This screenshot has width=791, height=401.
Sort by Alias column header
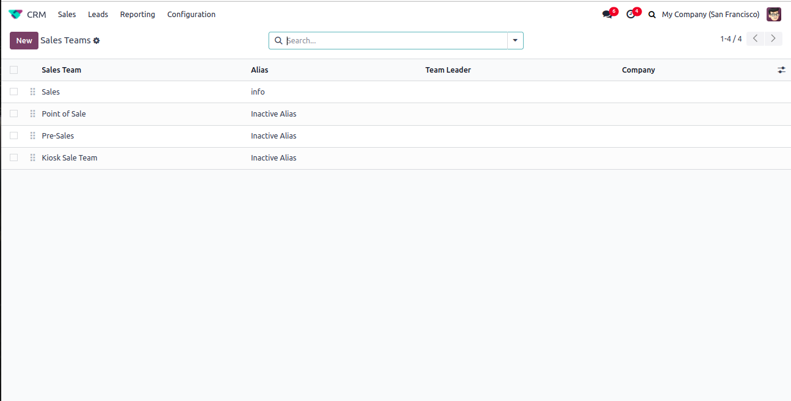pos(259,70)
